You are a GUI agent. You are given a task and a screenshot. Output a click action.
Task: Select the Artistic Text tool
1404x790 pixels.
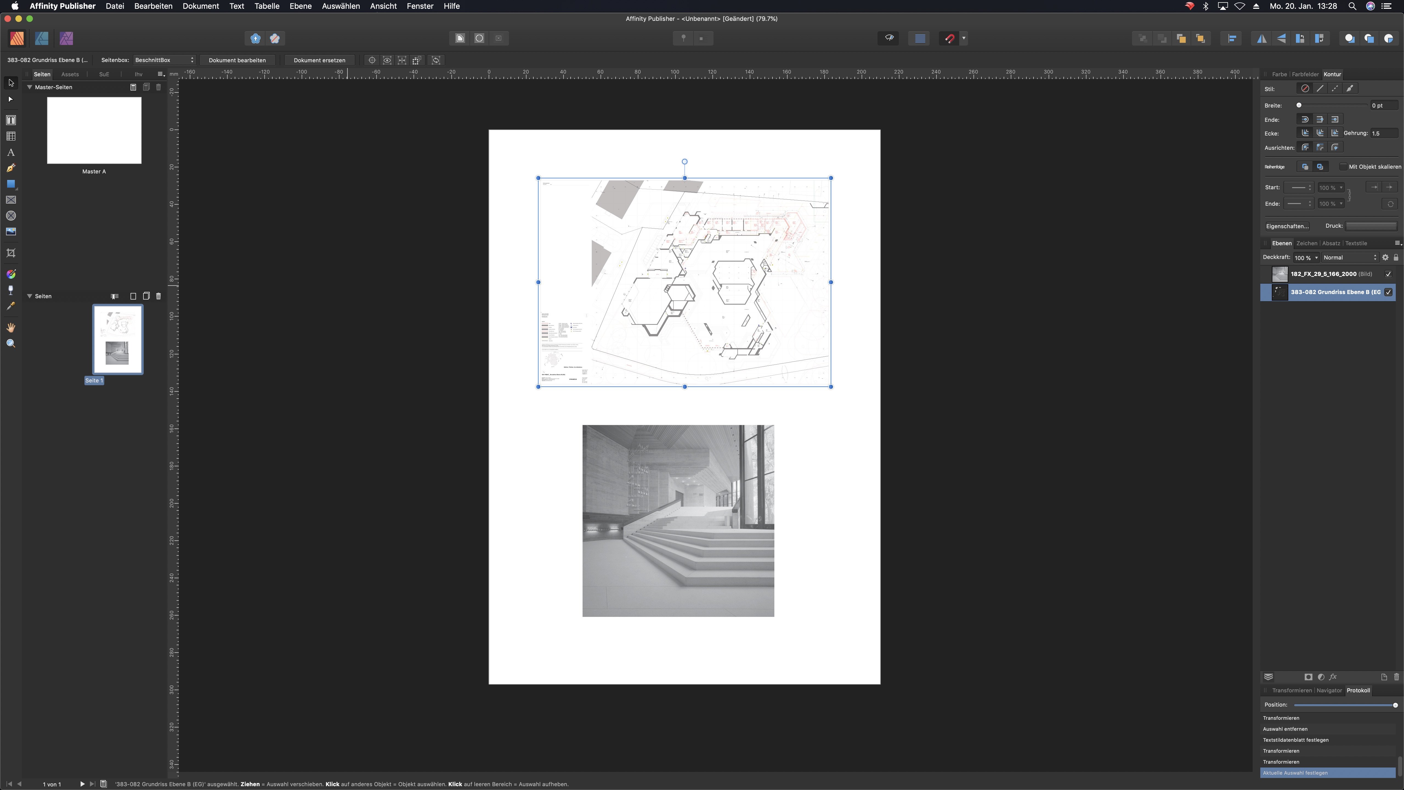point(11,152)
